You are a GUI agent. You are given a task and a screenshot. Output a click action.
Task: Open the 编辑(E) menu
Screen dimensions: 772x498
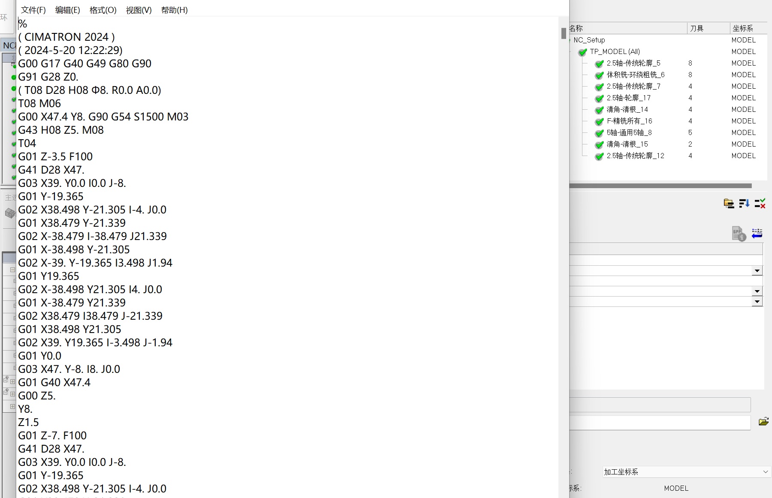(68, 10)
